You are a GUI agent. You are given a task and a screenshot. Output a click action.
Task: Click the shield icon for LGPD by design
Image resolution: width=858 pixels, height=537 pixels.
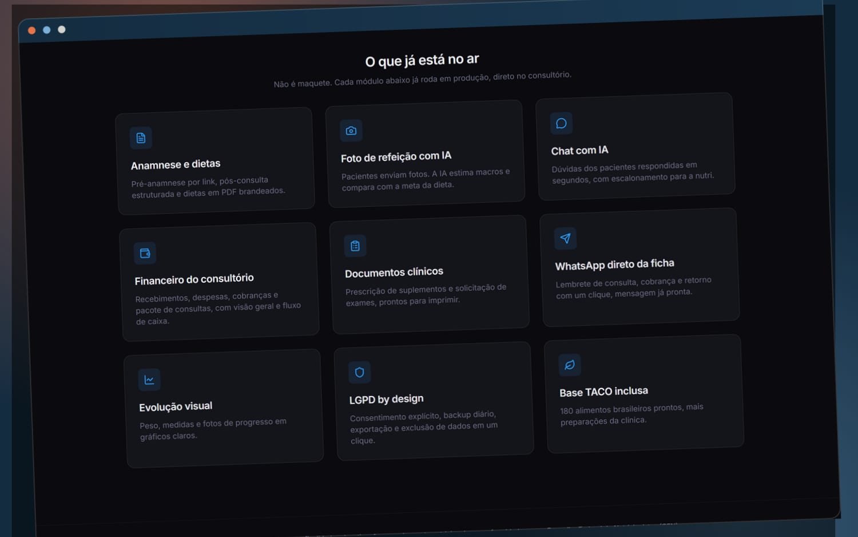359,372
